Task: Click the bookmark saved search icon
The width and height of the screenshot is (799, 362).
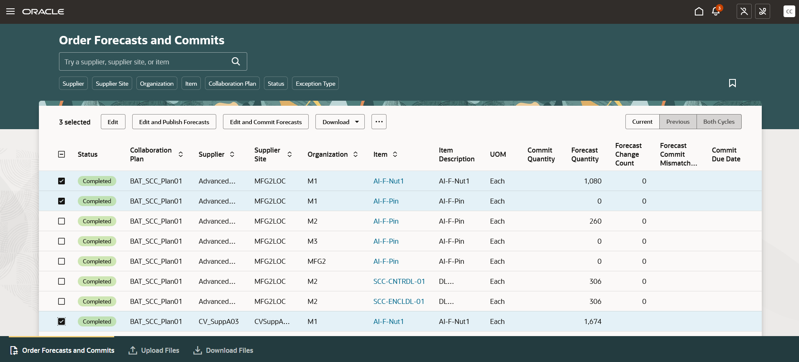Action: [732, 83]
